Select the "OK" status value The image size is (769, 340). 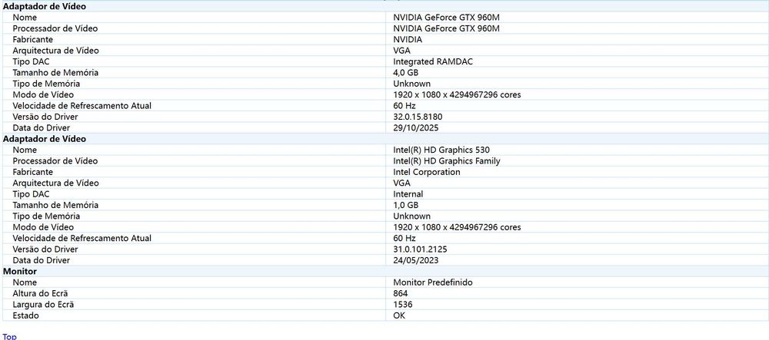(x=399, y=315)
